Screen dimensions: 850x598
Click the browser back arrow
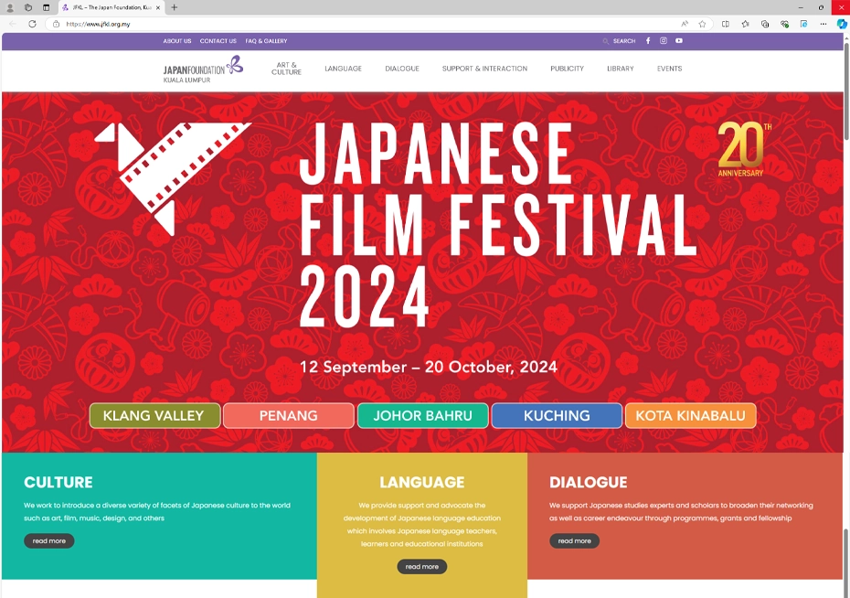(x=13, y=24)
